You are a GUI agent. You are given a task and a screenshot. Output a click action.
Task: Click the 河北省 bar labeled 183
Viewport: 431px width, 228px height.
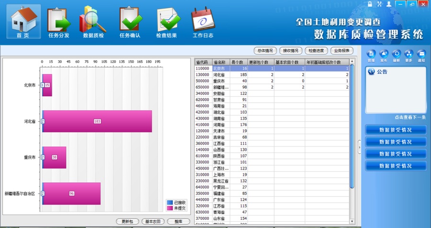pyautogui.click(x=98, y=121)
